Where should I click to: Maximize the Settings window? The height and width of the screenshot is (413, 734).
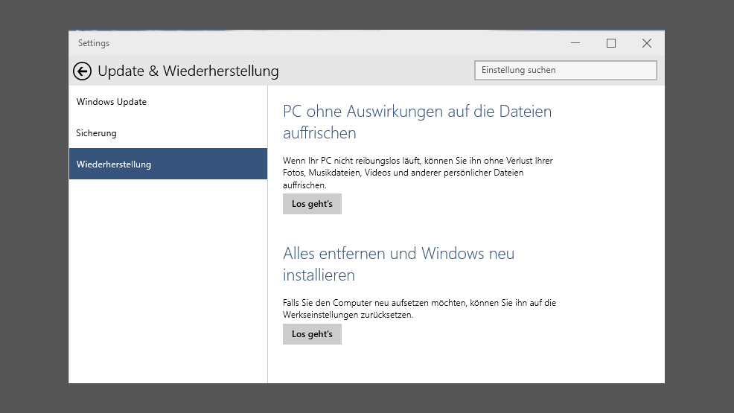pyautogui.click(x=611, y=43)
